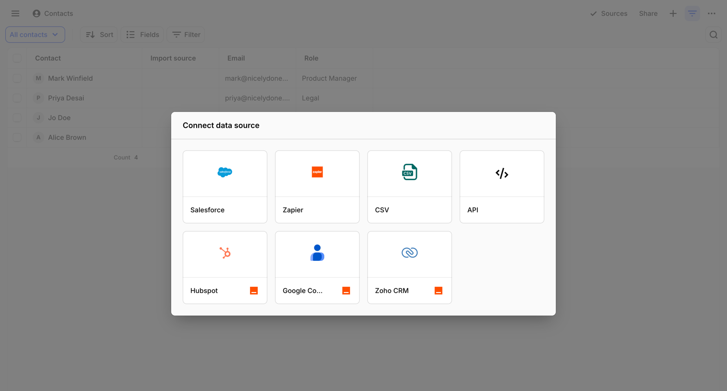This screenshot has height=391, width=727.
Task: Open the Jo Doe contact name
Action: [x=59, y=118]
